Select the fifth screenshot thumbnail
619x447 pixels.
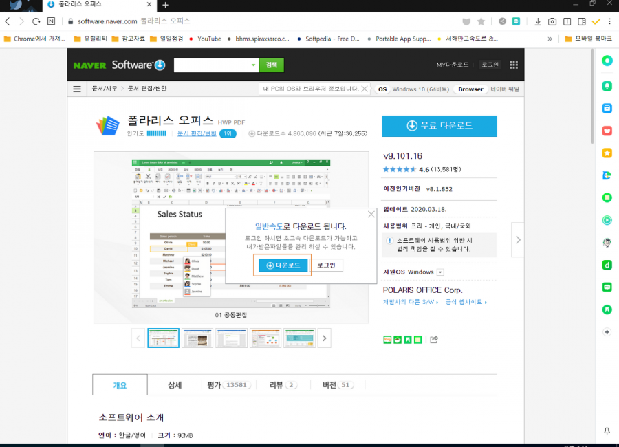click(x=299, y=338)
